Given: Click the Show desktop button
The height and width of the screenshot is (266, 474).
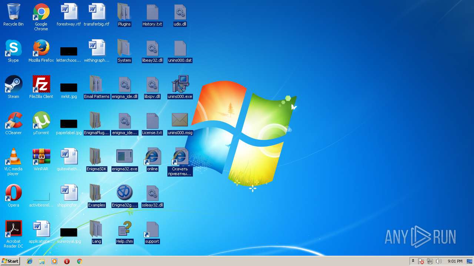Looking at the screenshot, I should coord(470,261).
